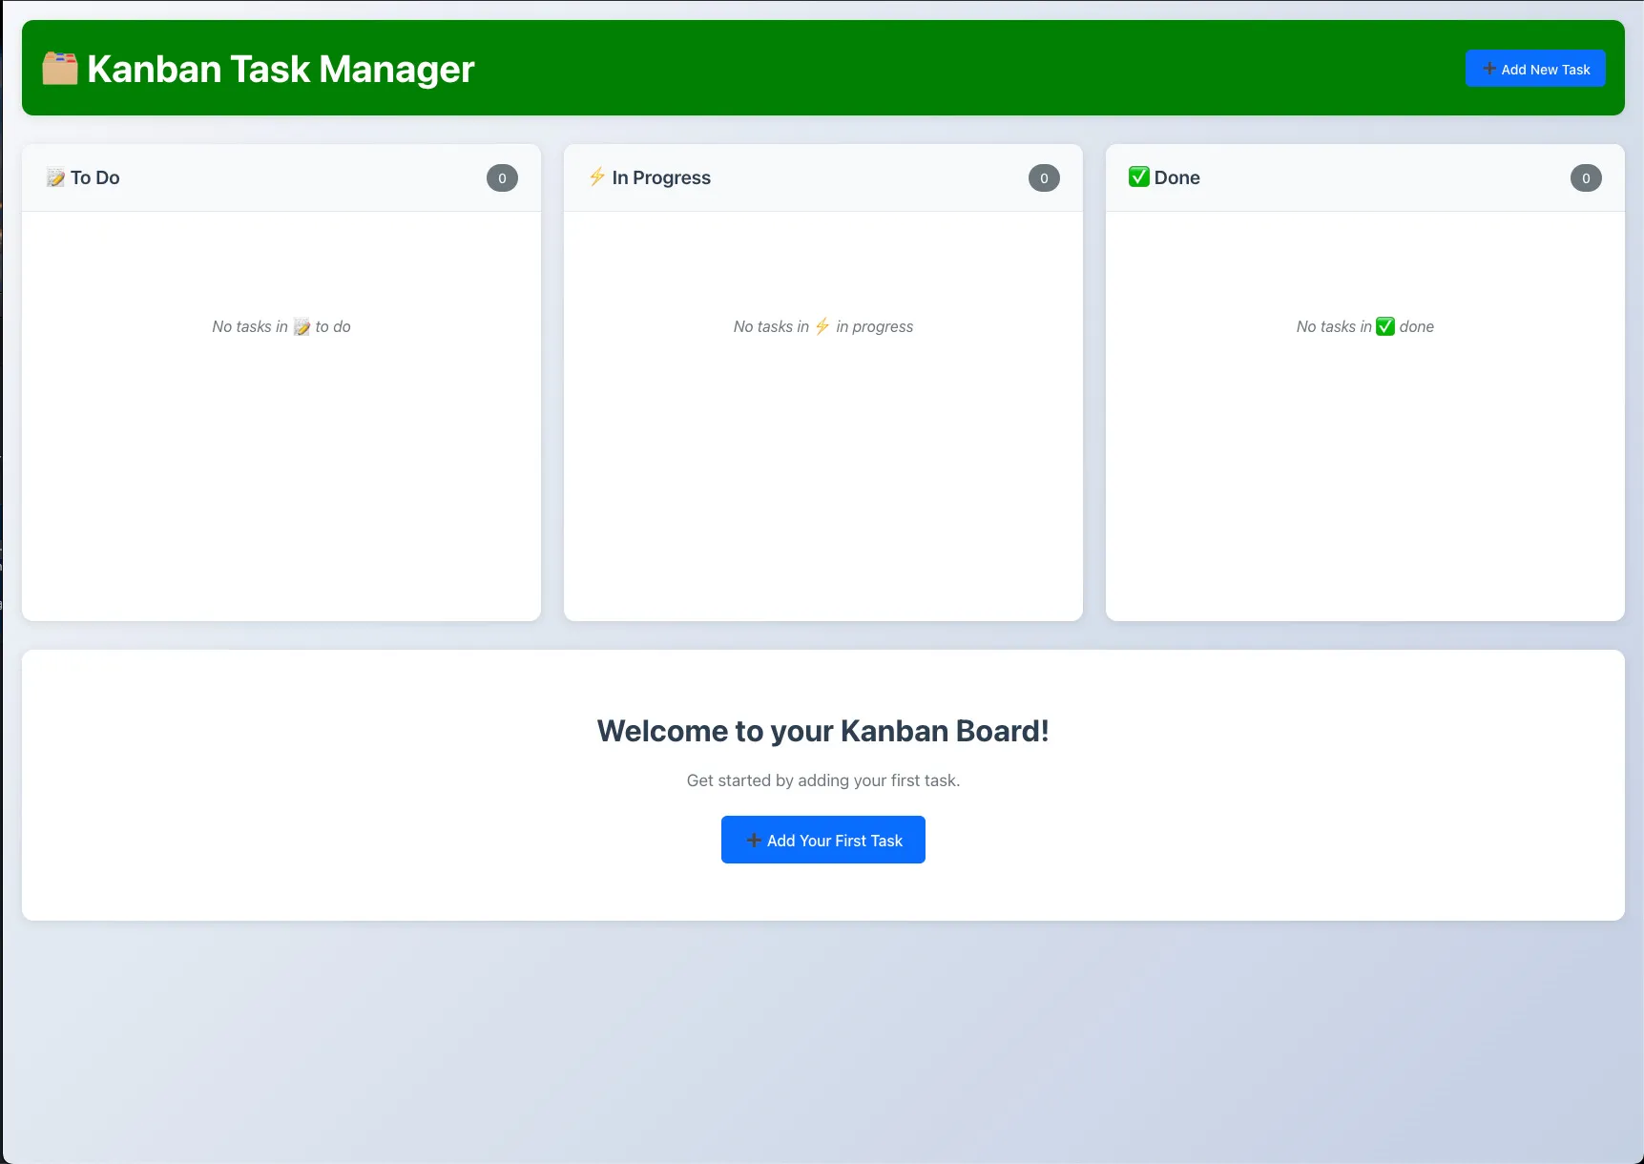Viewport: 1644px width, 1164px height.
Task: Click the Kanban Task Manager title
Action: point(281,69)
